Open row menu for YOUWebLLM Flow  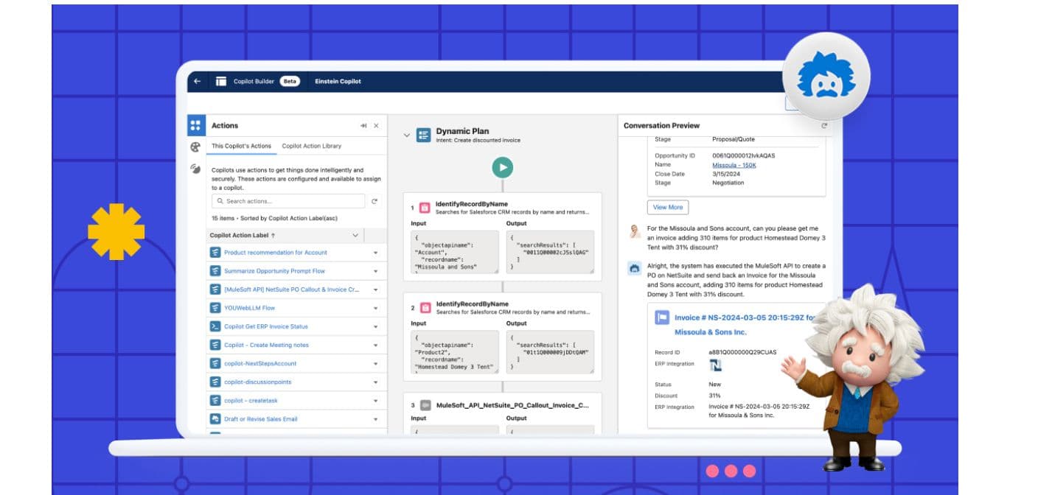click(375, 308)
